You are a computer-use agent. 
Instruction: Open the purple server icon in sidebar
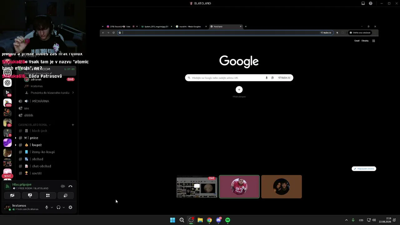click(x=7, y=142)
